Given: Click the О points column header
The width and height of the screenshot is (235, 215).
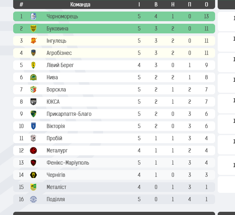Looking at the screenshot, I should point(206,4).
